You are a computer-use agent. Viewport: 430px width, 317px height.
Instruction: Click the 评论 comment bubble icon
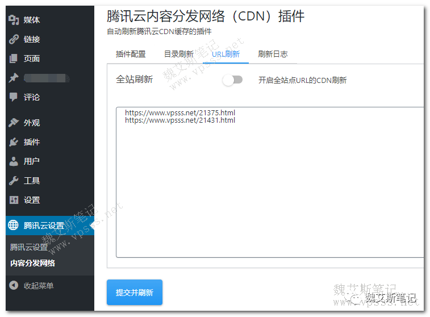[x=14, y=97]
